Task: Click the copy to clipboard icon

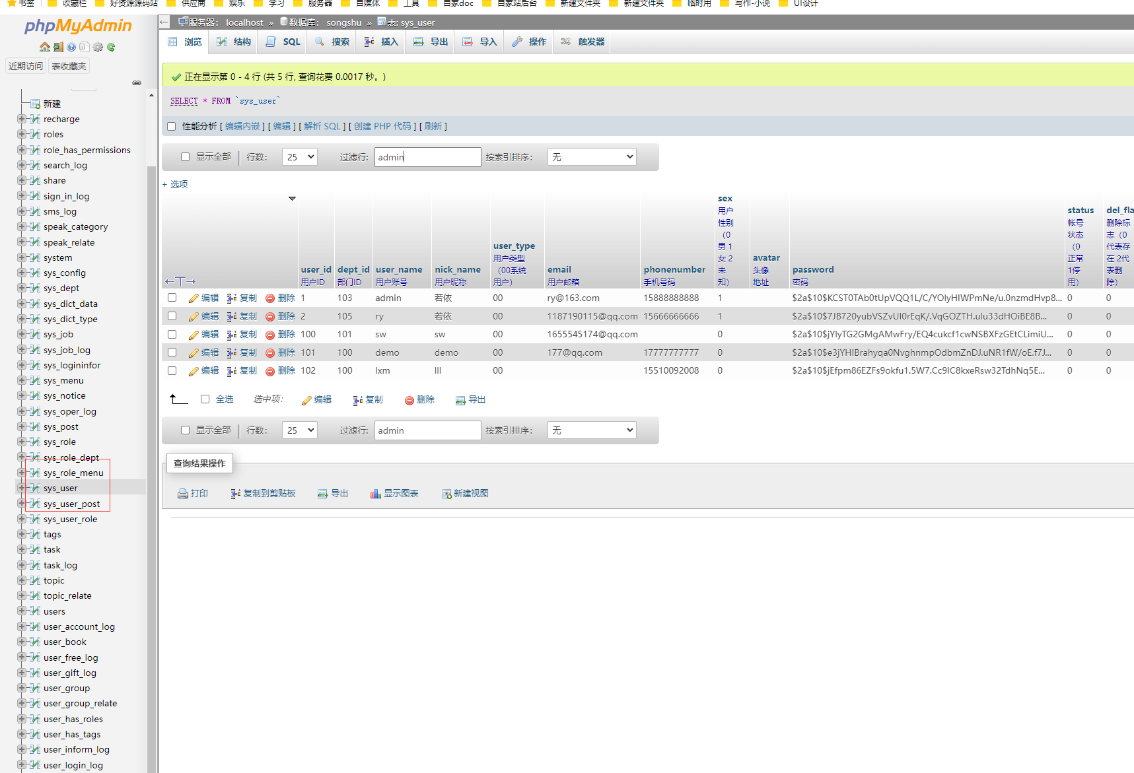Action: (x=235, y=494)
